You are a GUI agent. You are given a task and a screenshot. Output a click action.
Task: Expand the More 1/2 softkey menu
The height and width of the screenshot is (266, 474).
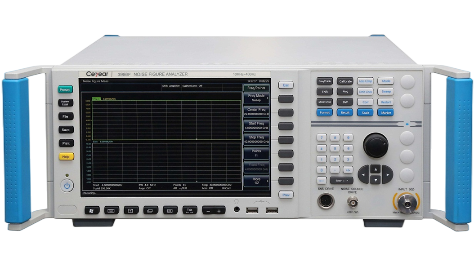256,181
